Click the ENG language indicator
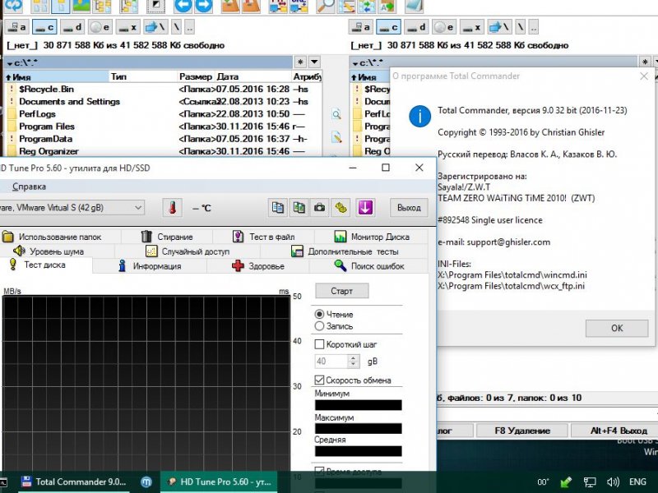Viewport: 658px width, 493px height. click(x=637, y=482)
